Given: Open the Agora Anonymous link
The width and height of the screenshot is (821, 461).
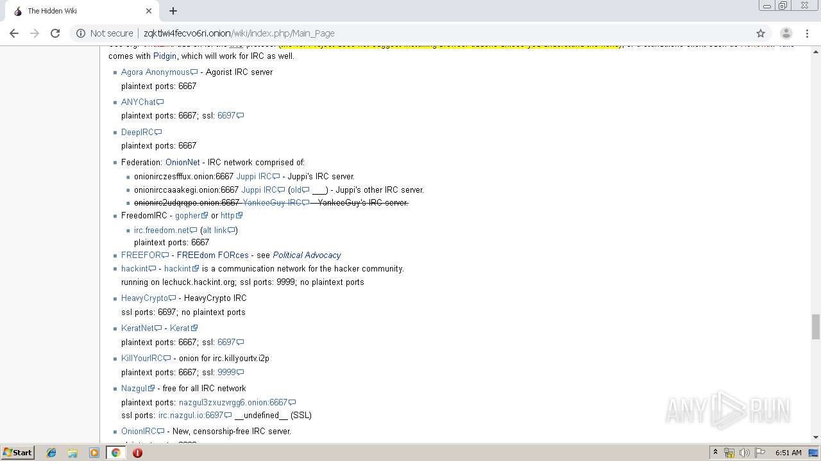Looking at the screenshot, I should point(159,72).
